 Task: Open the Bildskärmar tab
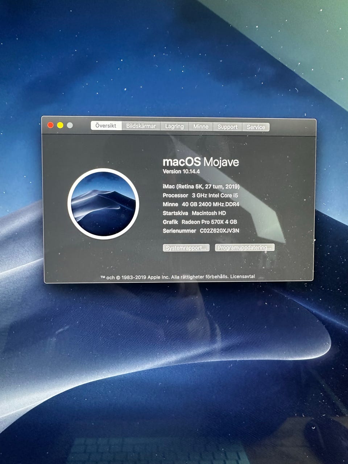pyautogui.click(x=141, y=126)
